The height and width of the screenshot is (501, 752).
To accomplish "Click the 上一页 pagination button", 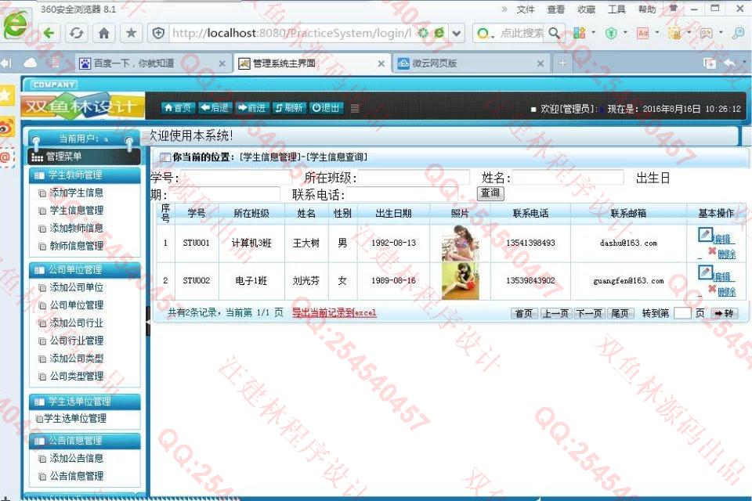I will click(x=555, y=314).
